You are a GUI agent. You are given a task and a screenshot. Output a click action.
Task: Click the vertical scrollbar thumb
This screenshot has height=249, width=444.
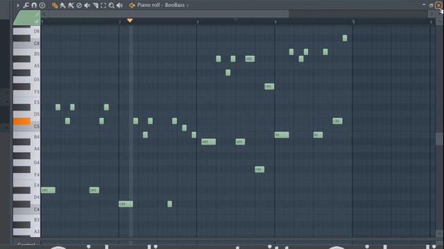439,138
